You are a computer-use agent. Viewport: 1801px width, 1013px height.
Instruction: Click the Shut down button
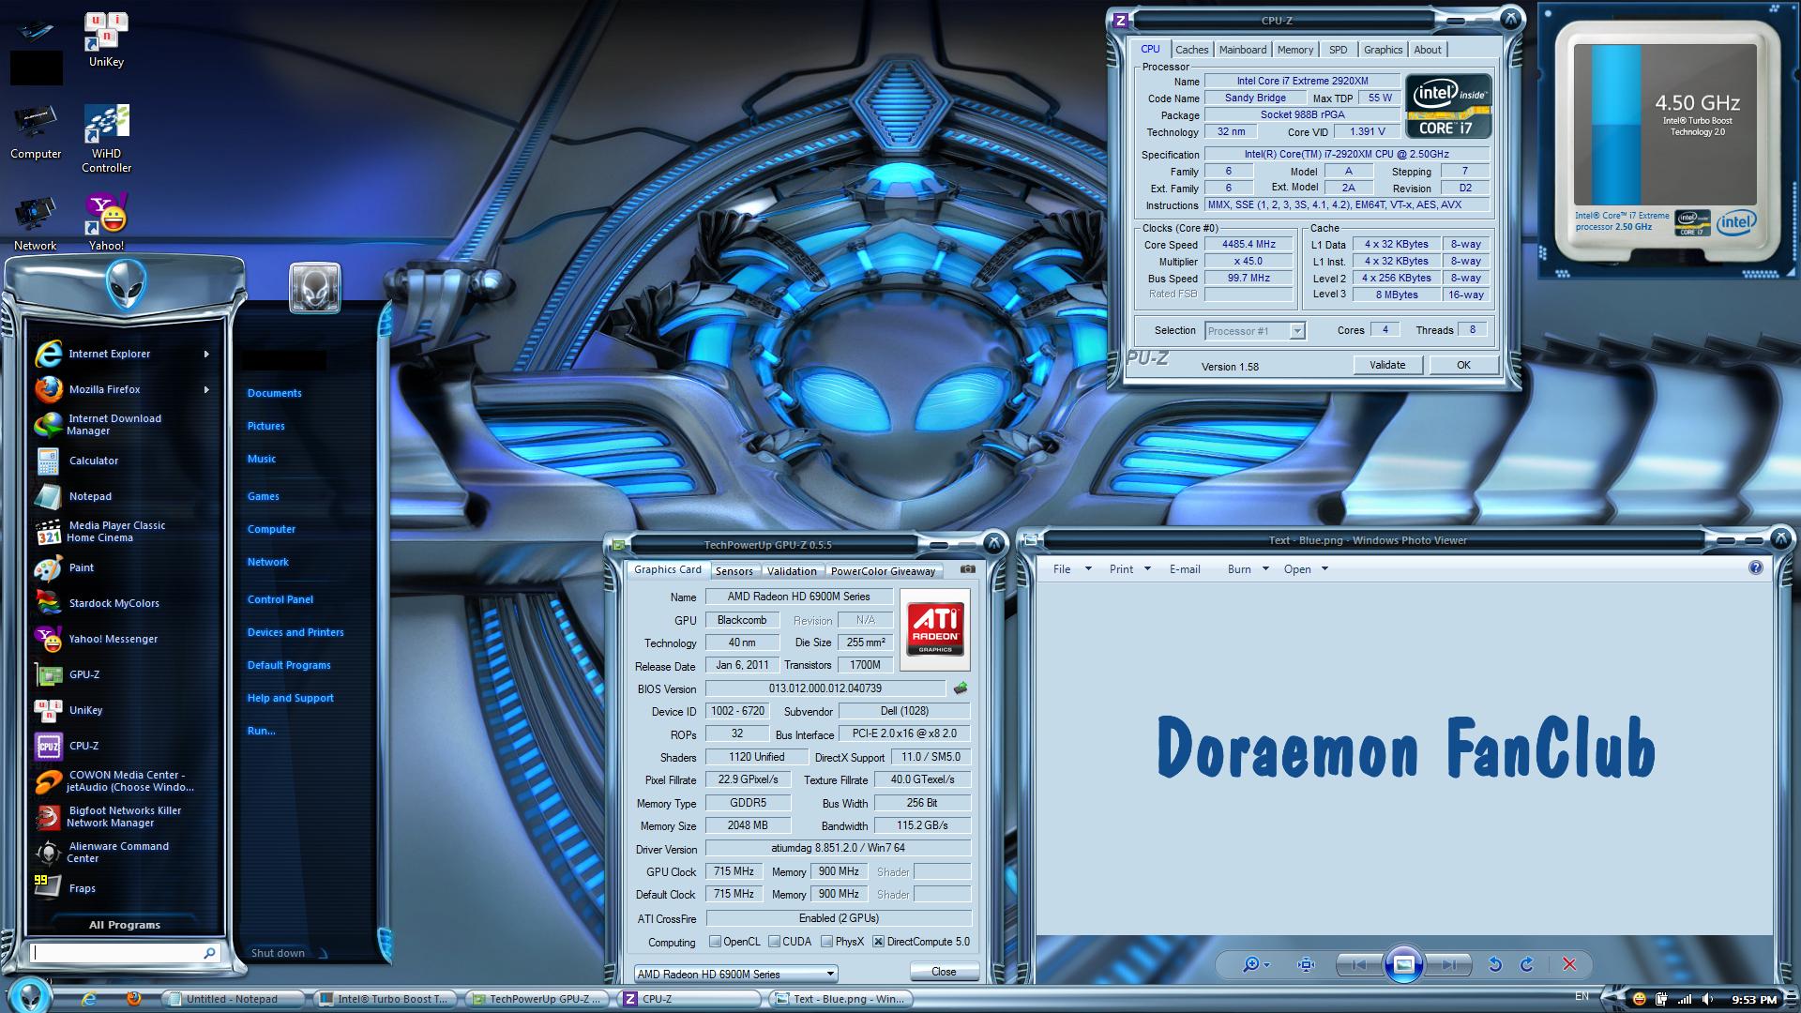278,953
